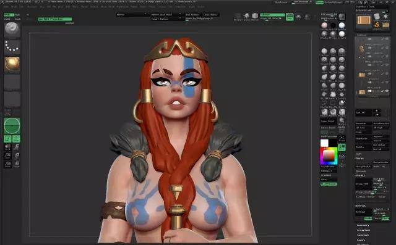Click the Insert button
This screenshot has width=396, height=245.
[381, 141]
